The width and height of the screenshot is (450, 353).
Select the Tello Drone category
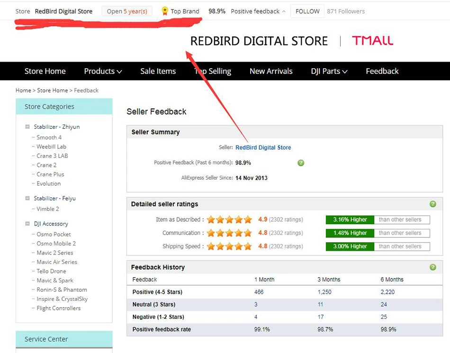[x=51, y=271]
